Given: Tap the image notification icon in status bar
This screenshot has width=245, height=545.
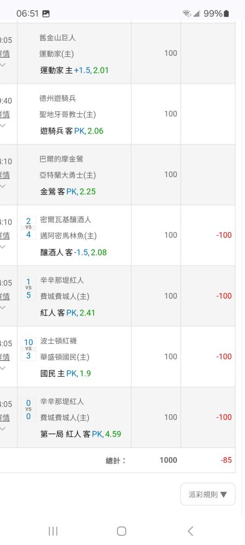Looking at the screenshot, I should 46,14.
